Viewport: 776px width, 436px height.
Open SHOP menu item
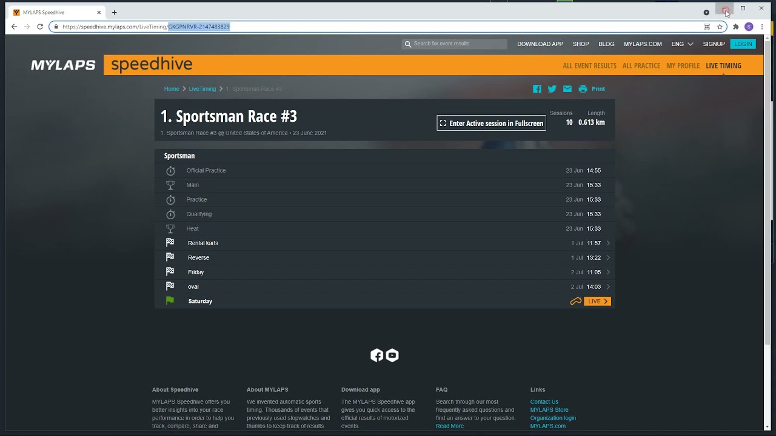point(581,44)
